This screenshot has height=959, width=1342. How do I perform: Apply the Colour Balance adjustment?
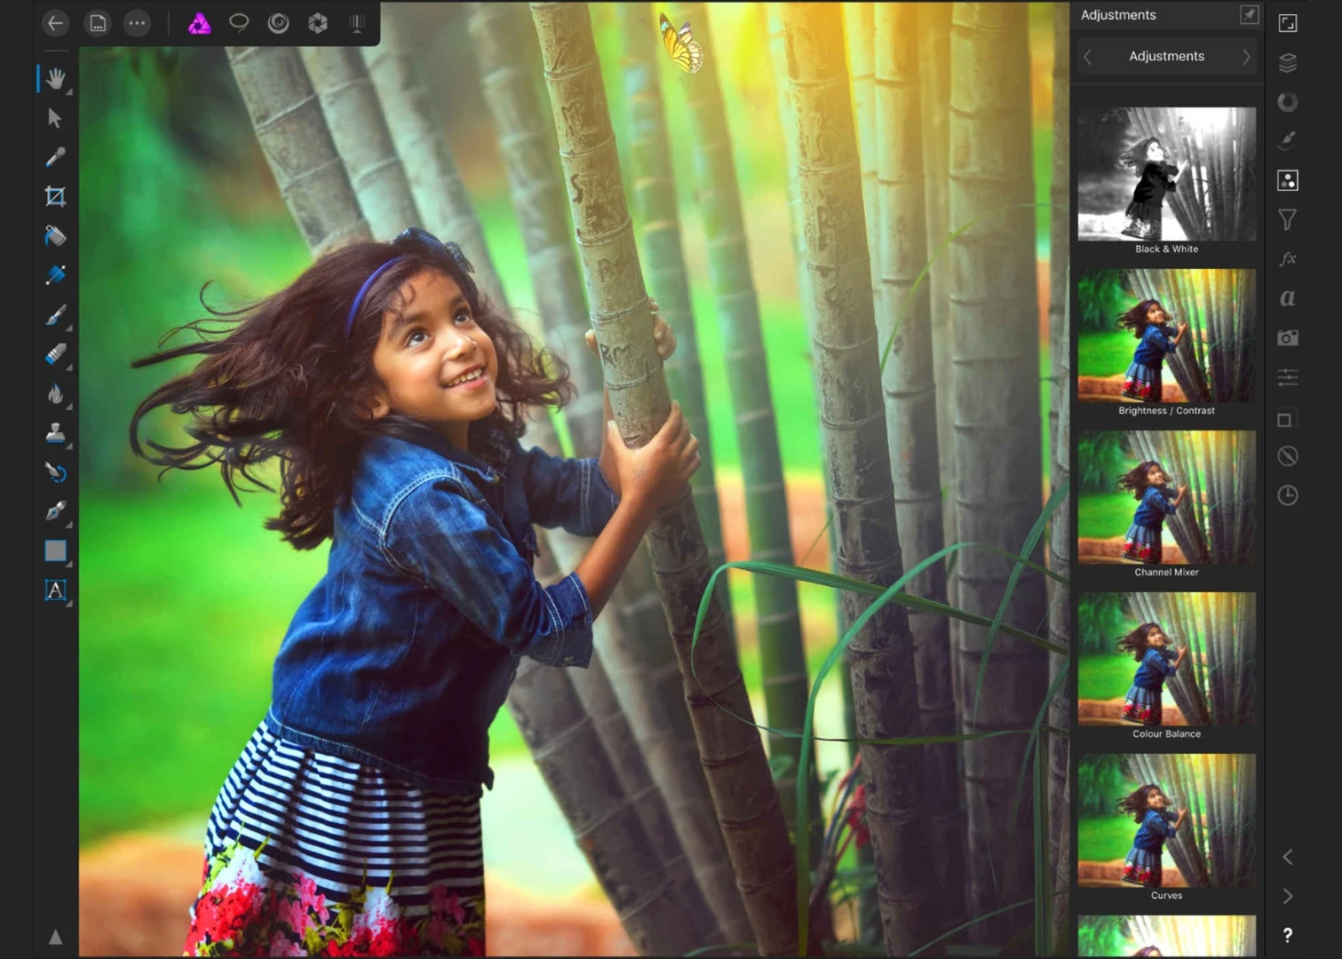[x=1167, y=659]
